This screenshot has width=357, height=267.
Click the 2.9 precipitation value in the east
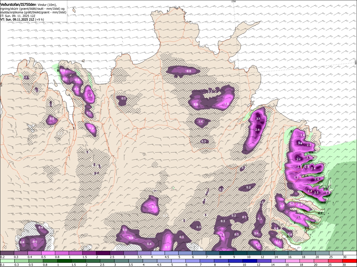[x=307, y=167]
